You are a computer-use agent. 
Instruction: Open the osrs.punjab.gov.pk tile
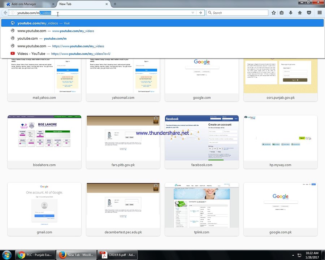pos(281,80)
